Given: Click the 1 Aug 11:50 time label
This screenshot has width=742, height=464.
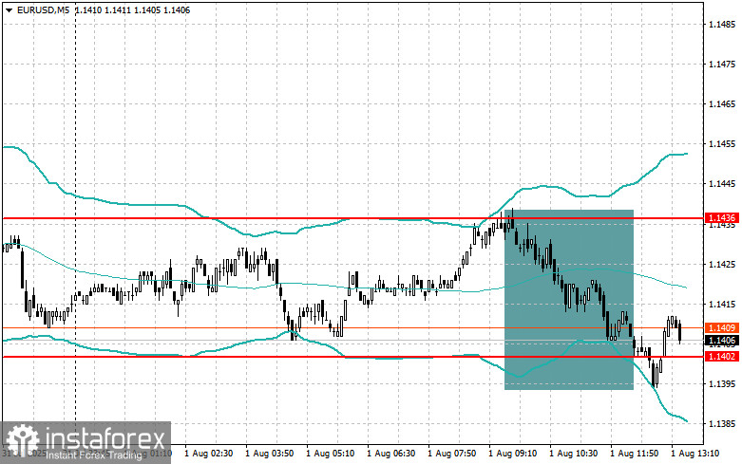Looking at the screenshot, I should click(x=634, y=454).
